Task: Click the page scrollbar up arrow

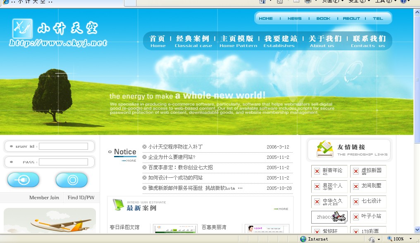Action: coord(417,12)
